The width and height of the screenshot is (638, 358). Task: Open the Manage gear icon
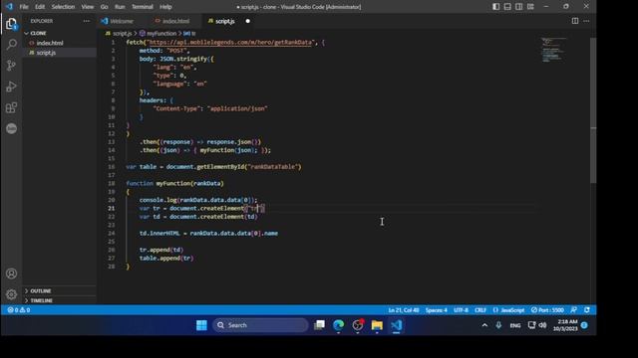pos(11,294)
